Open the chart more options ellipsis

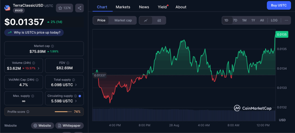(286, 20)
